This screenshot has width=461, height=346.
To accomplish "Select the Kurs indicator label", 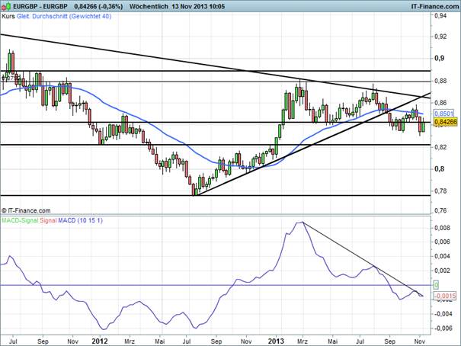I will click(x=8, y=15).
